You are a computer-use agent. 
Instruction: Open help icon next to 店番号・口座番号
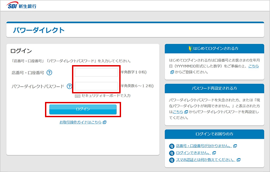pyautogui.click(x=49, y=72)
